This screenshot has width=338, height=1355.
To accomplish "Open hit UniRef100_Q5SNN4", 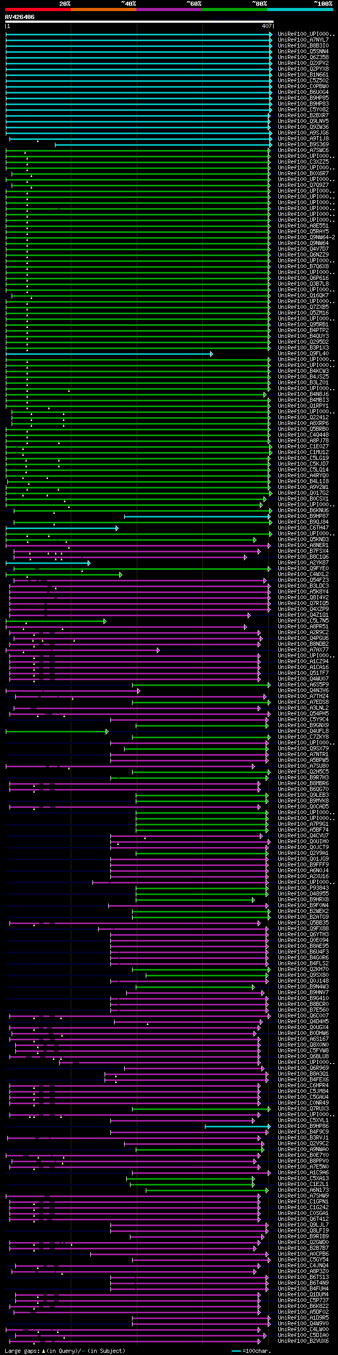I will click(x=303, y=51).
